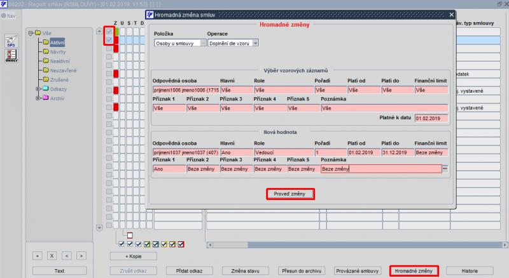The height and width of the screenshot is (278, 509).
Task: Open the Úkoly checklist icon in sidebar
Action: [11, 56]
